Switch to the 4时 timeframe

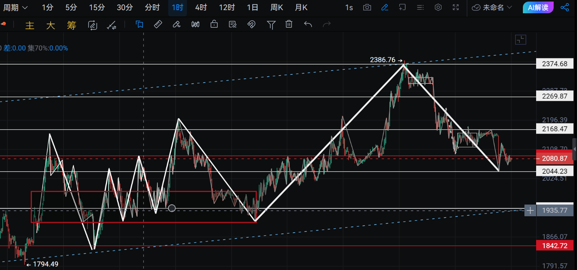(x=201, y=7)
